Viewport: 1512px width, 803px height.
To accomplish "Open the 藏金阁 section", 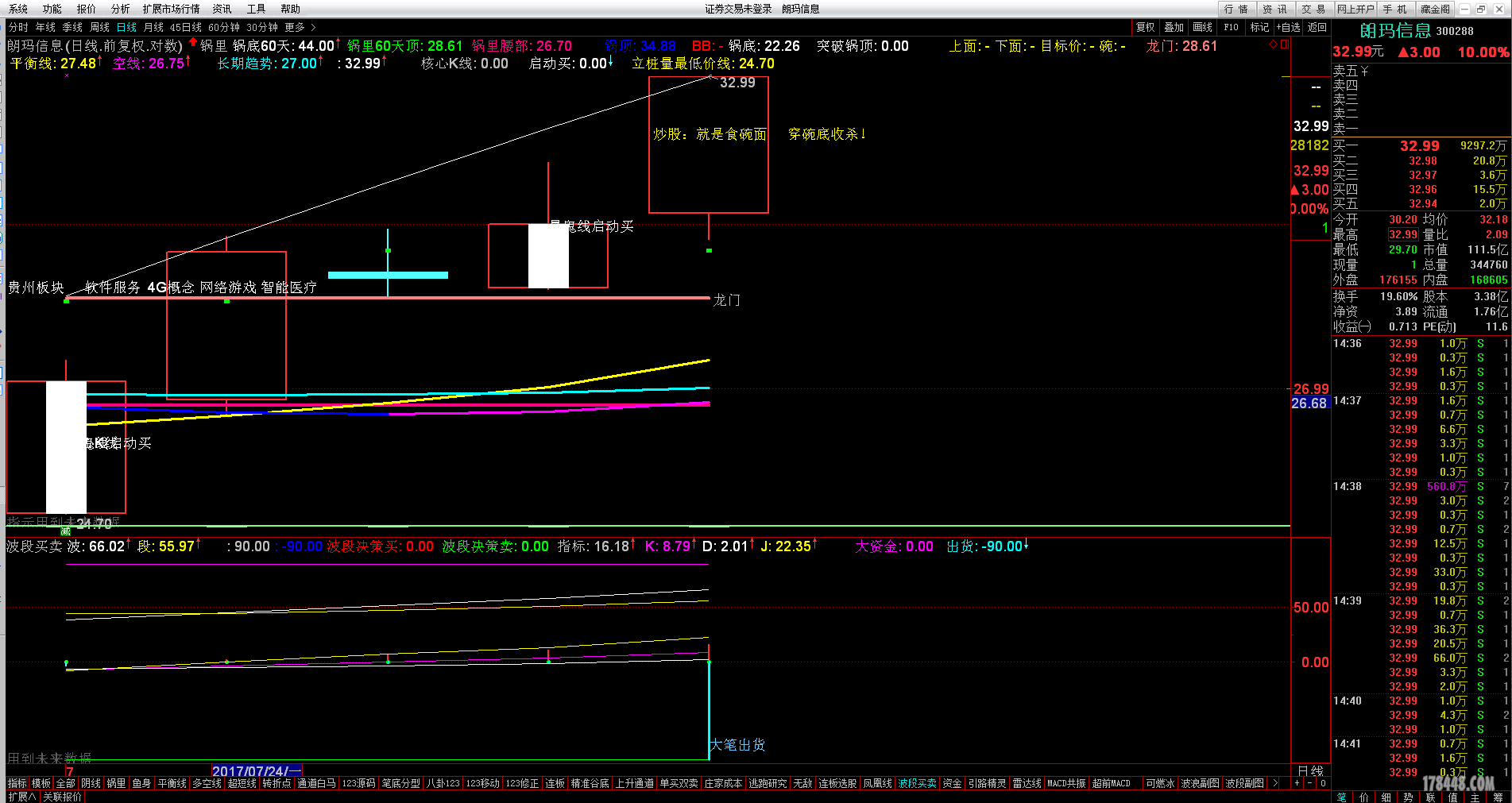I will [1436, 9].
